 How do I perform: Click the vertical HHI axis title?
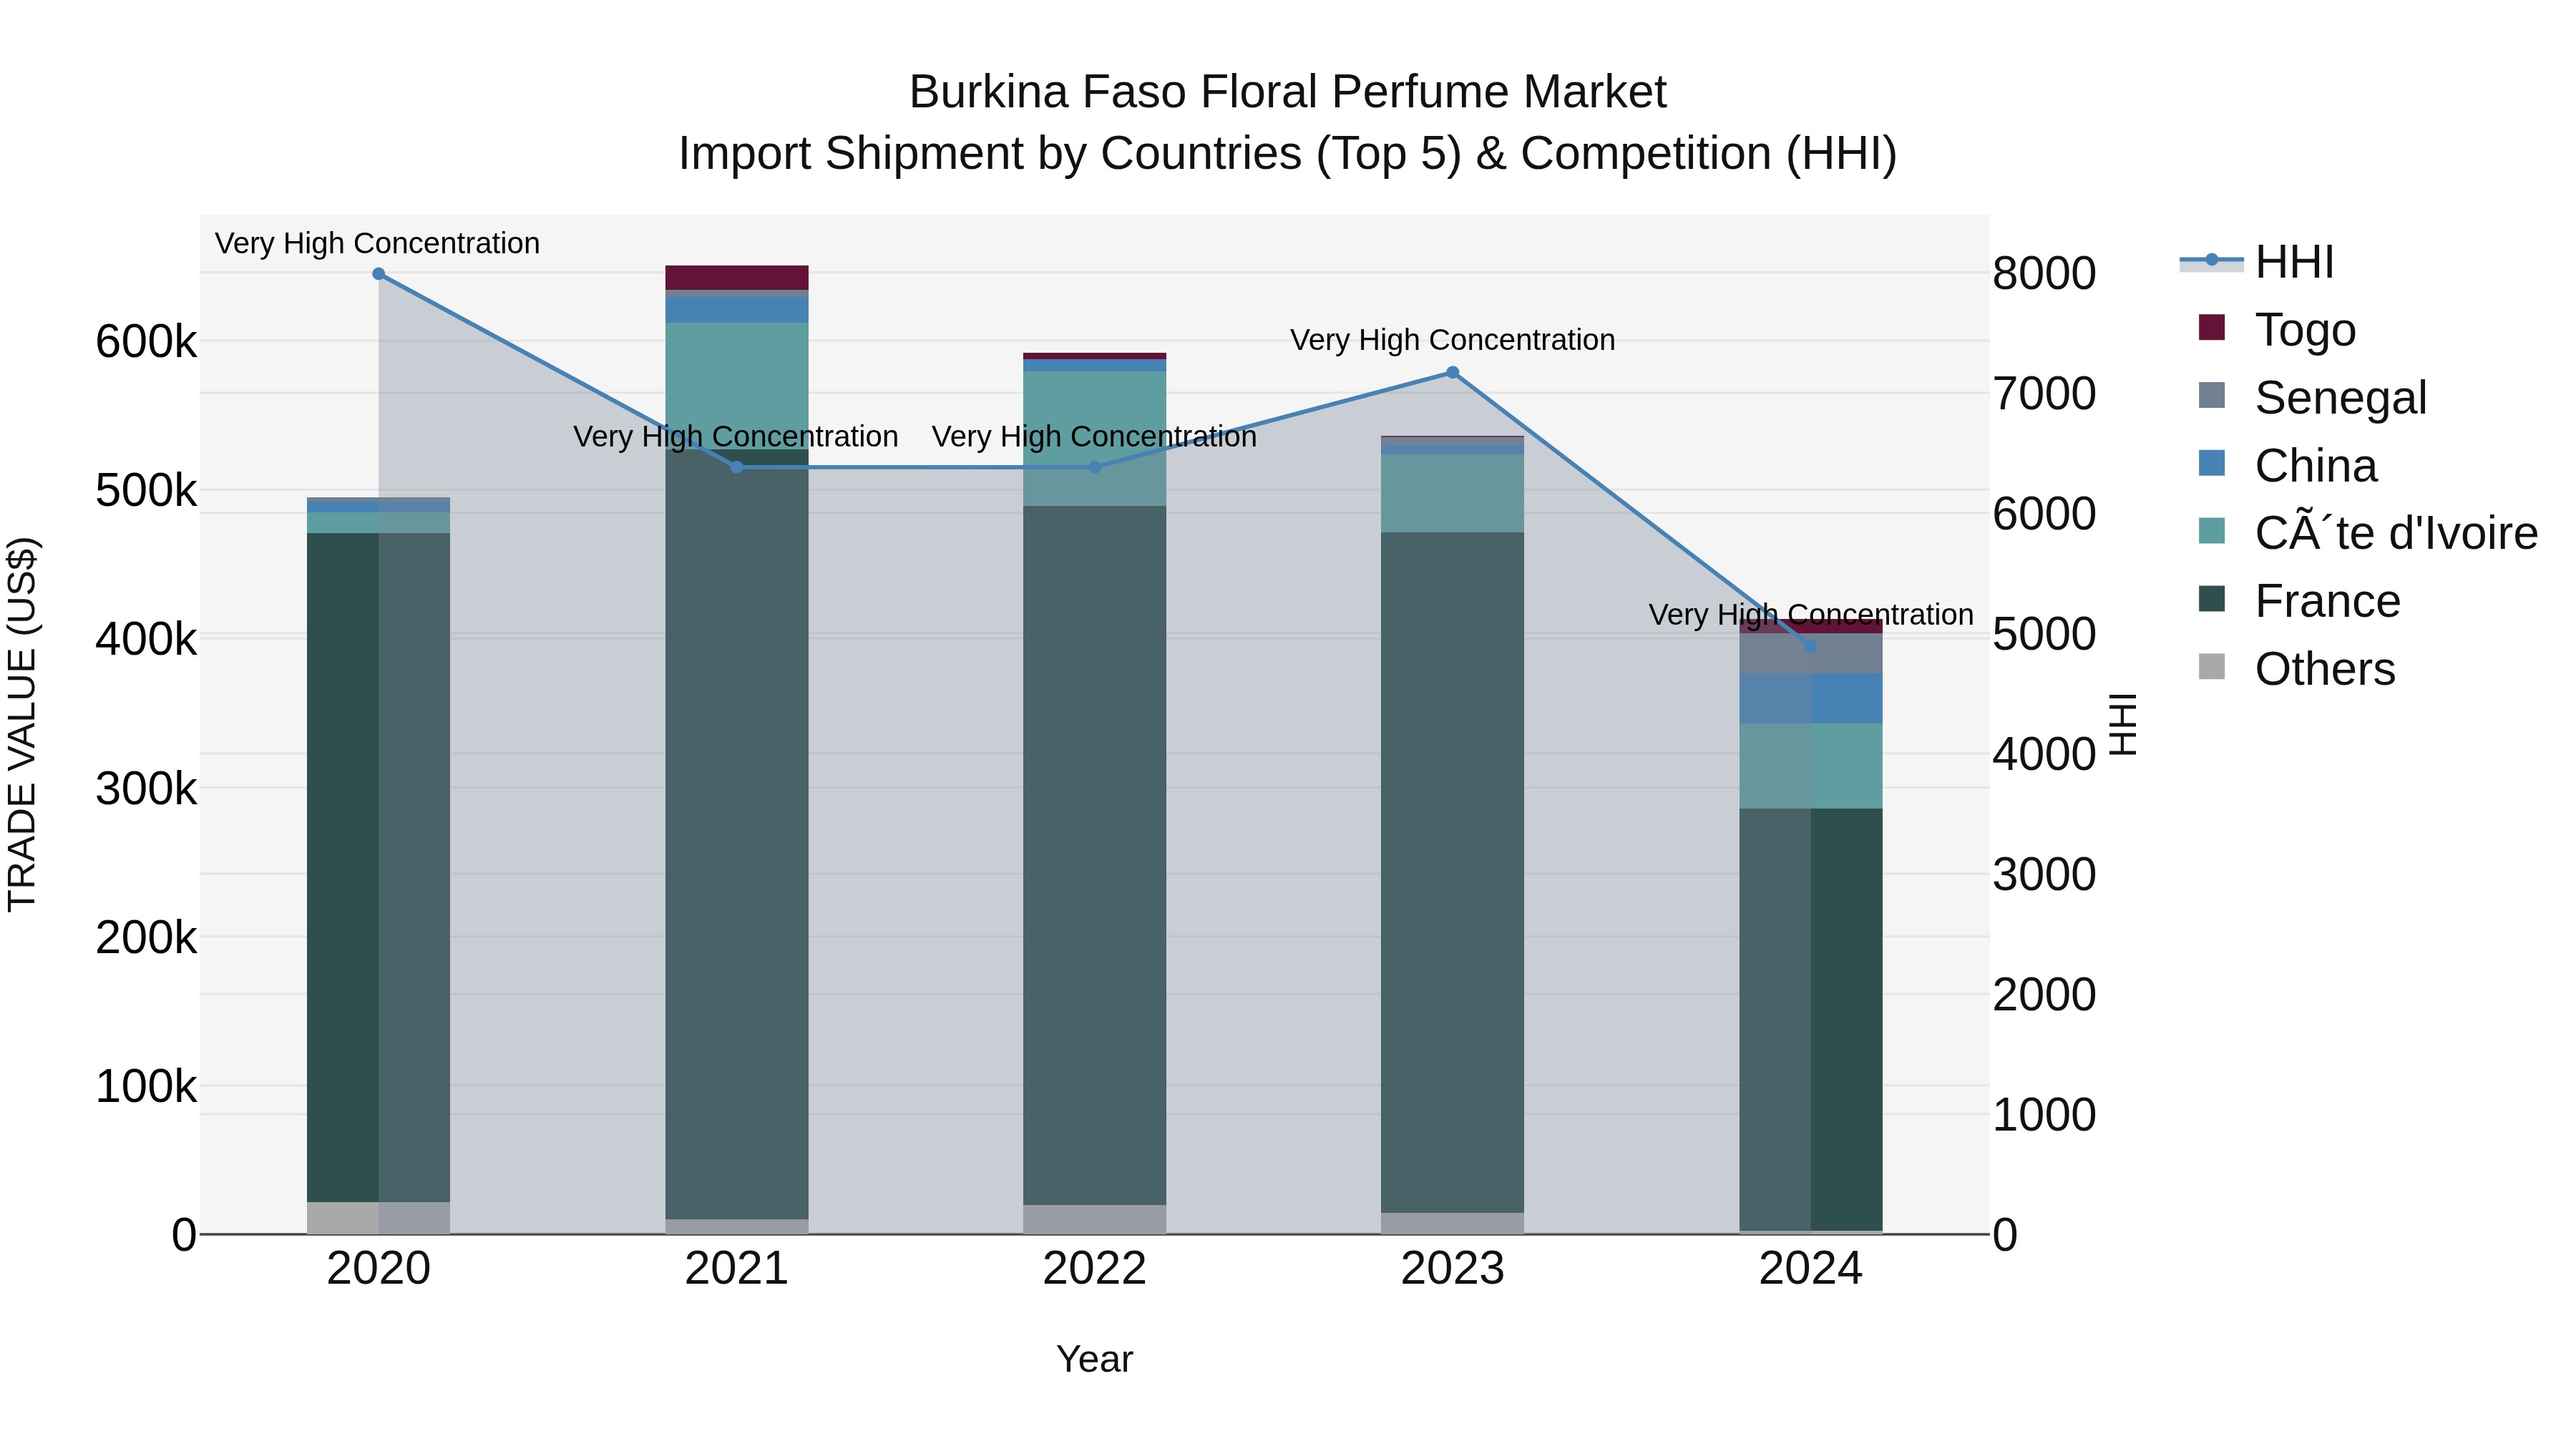2123,724
